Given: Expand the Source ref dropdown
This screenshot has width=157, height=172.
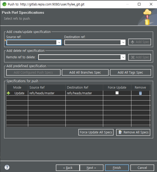Looking at the screenshot, I should 59,42.
